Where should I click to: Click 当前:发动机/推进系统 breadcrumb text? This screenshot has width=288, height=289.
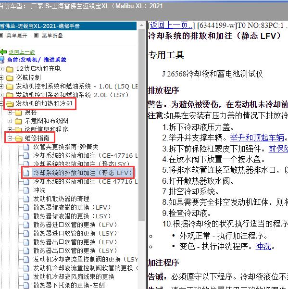click(x=37, y=60)
